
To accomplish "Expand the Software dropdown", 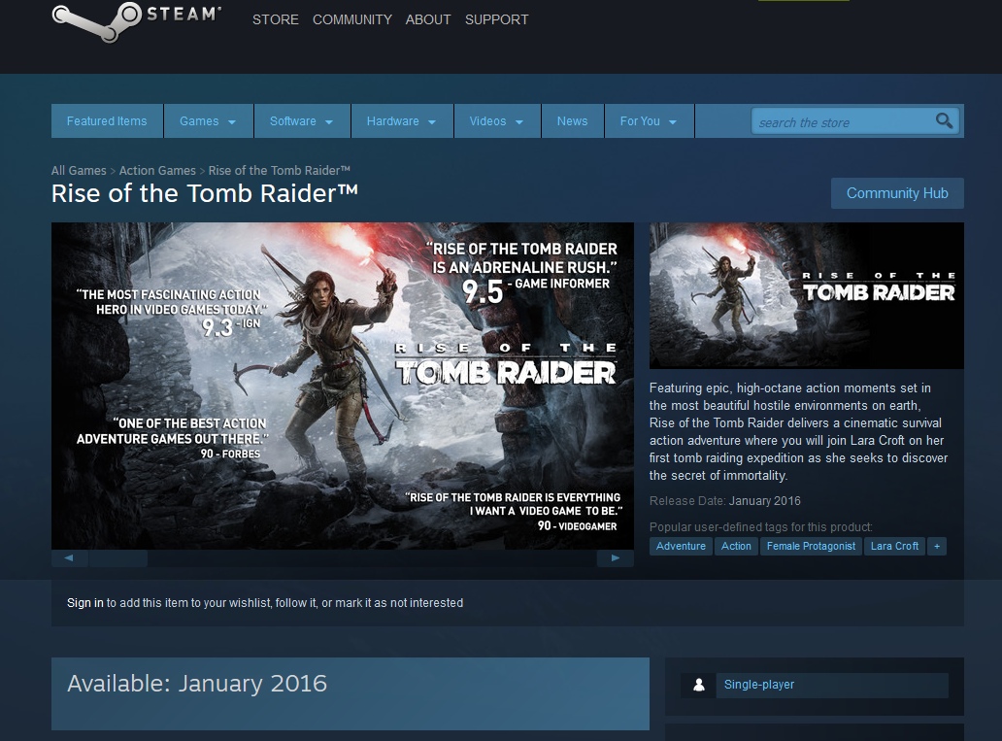I will tap(302, 120).
